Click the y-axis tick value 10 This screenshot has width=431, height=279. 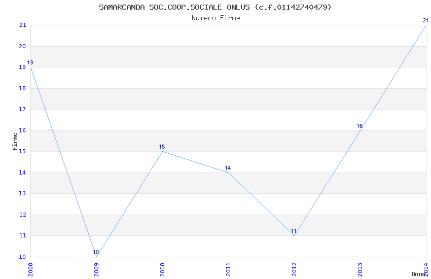tap(22, 257)
